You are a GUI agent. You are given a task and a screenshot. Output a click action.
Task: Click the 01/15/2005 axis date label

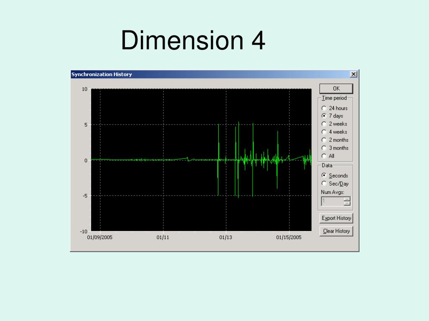(x=289, y=237)
